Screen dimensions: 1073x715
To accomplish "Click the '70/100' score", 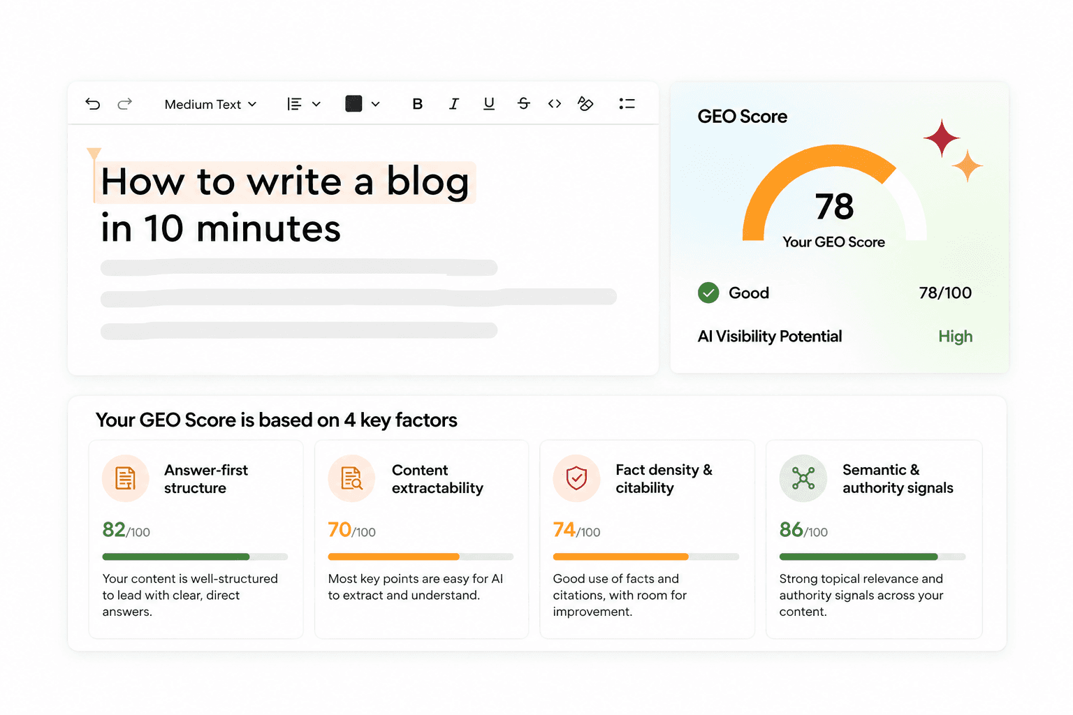I will [x=352, y=530].
